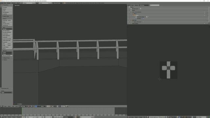Open the screen layout Default dropdown
This screenshot has height=118, width=210.
coord(28,3)
